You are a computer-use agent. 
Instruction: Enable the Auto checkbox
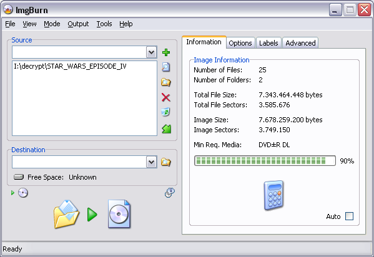pyautogui.click(x=350, y=216)
